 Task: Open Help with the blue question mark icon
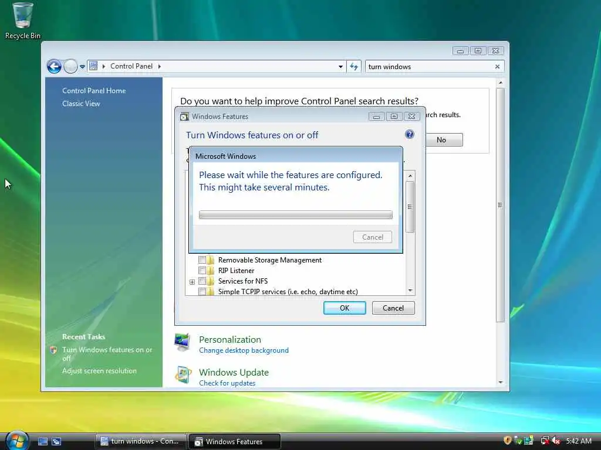point(409,134)
